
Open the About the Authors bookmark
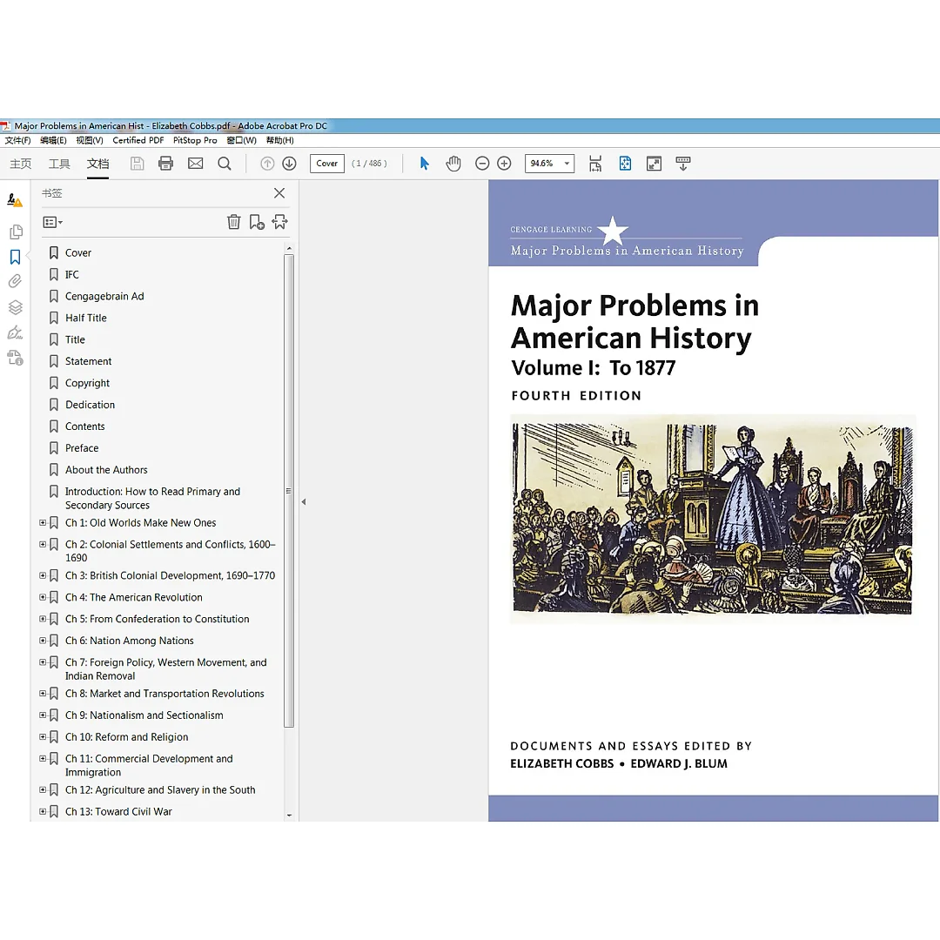pos(106,470)
